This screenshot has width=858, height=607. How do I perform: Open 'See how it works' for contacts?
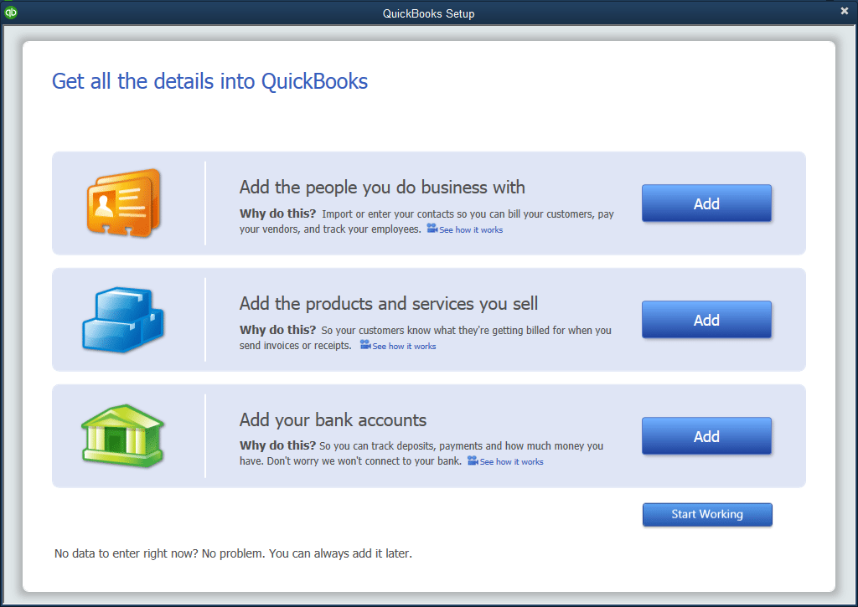point(471,230)
